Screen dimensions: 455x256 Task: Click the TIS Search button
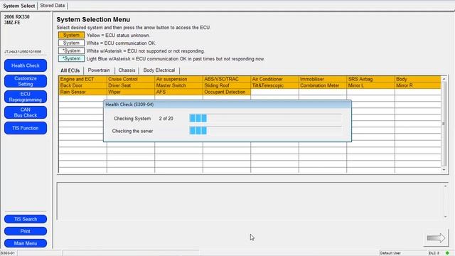pos(26,219)
